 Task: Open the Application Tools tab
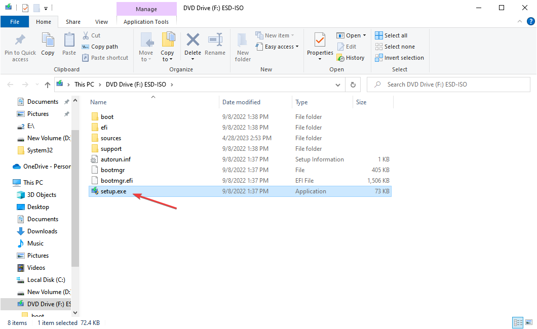coord(146,22)
